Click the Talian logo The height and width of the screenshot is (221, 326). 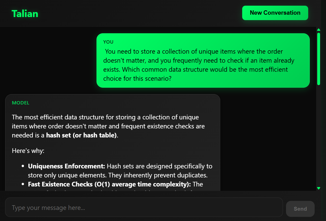[x=25, y=14]
